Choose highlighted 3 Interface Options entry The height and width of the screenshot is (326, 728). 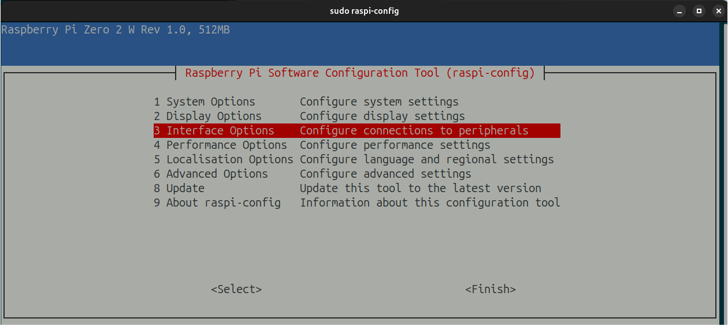pyautogui.click(x=356, y=131)
